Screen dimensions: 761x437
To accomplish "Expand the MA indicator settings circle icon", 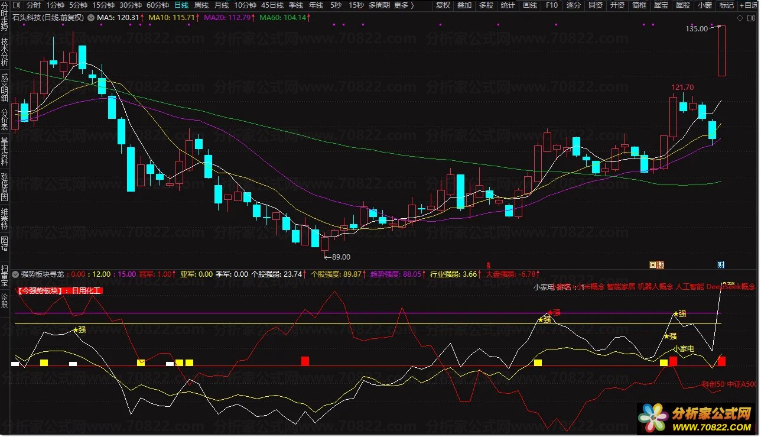I will (90, 18).
